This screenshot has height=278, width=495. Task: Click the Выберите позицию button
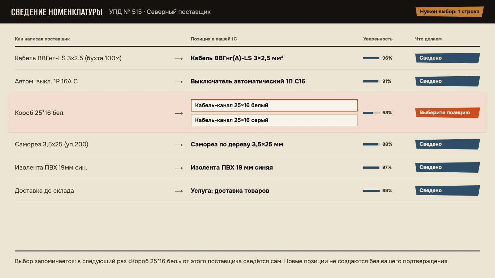point(447,113)
